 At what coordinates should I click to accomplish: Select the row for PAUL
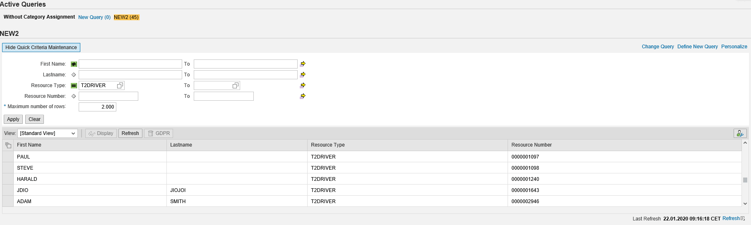coord(8,157)
